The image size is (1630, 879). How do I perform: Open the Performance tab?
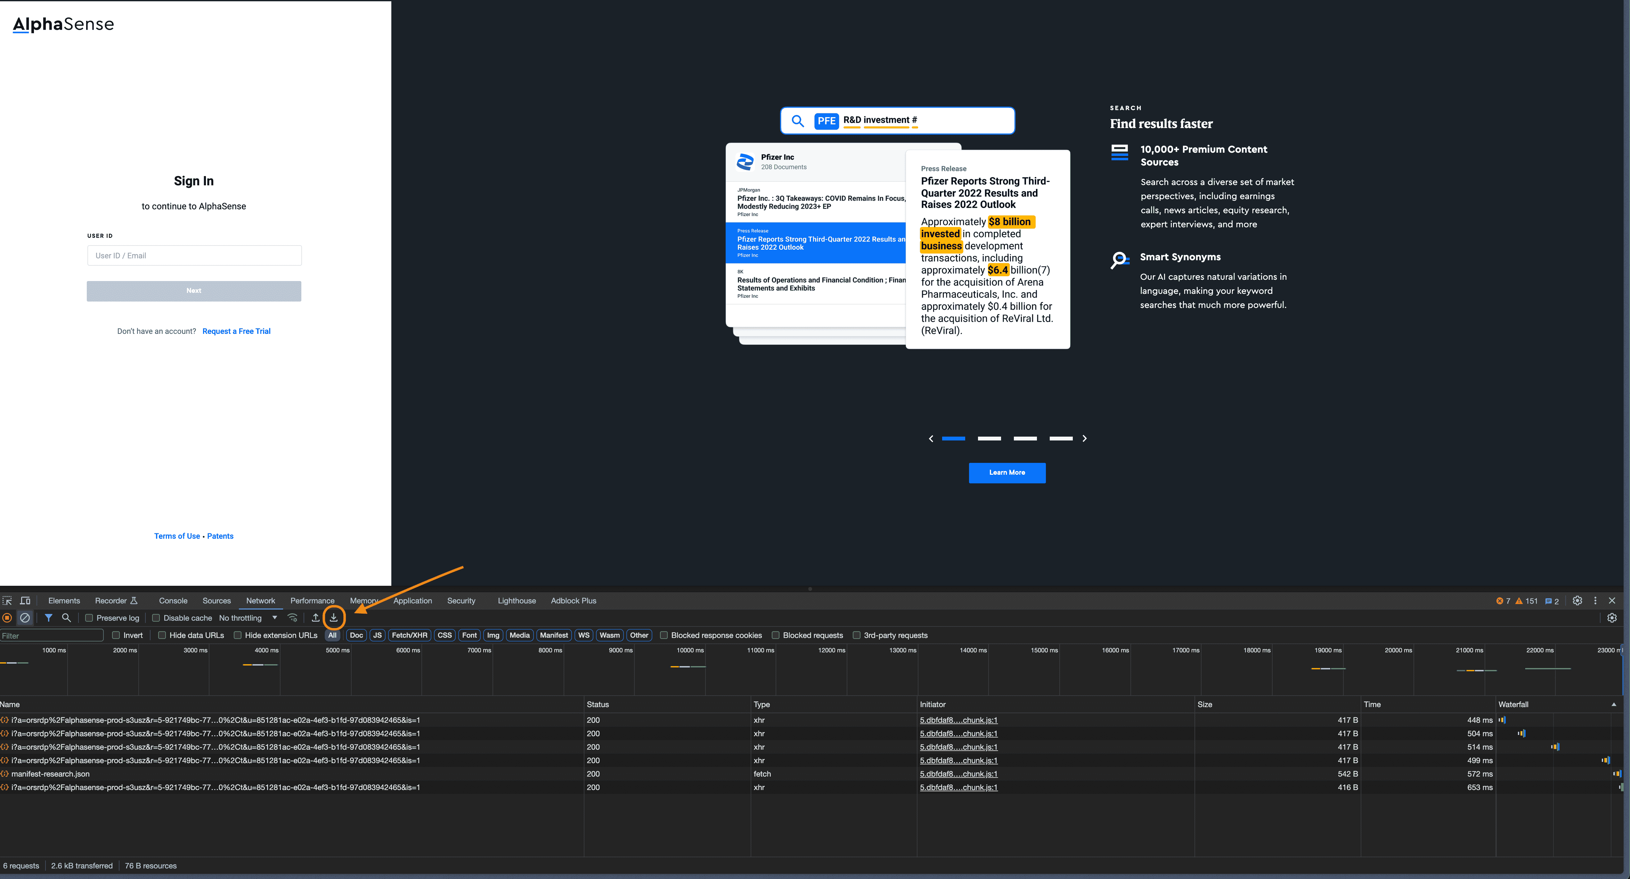pyautogui.click(x=312, y=601)
